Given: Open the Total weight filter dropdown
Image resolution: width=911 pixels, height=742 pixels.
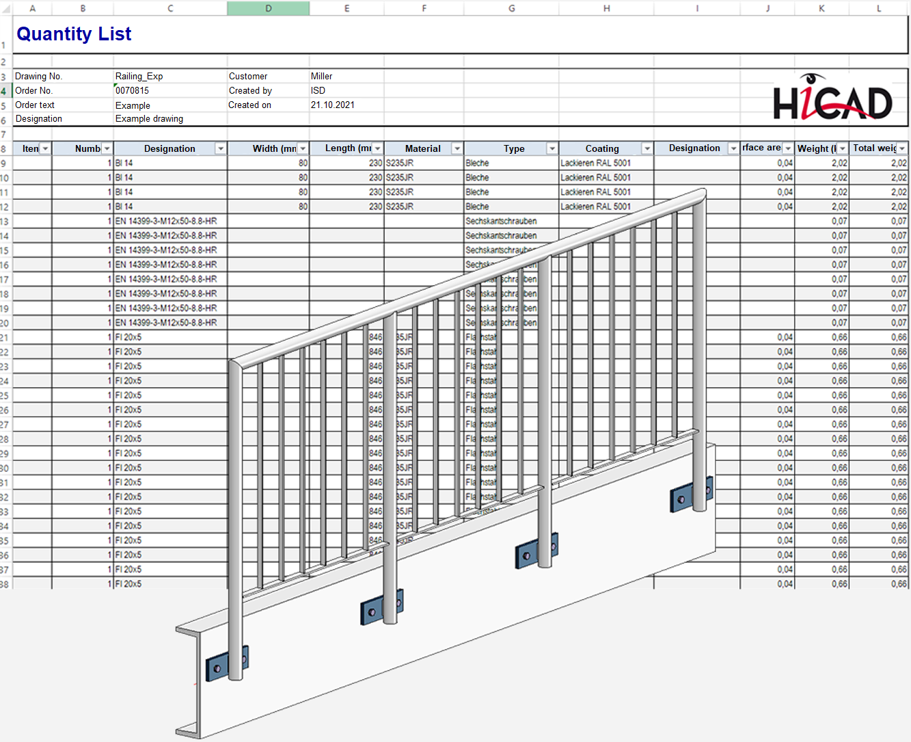Looking at the screenshot, I should pyautogui.click(x=902, y=148).
